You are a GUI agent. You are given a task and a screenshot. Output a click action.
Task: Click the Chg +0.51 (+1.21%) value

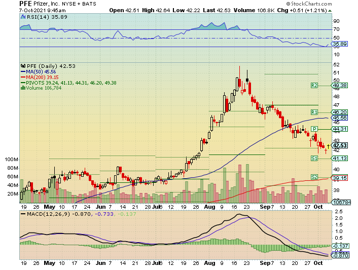[302, 10]
